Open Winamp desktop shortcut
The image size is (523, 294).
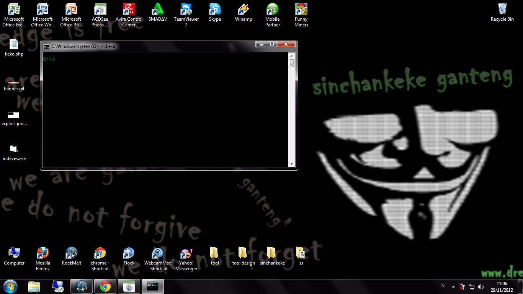[244, 12]
